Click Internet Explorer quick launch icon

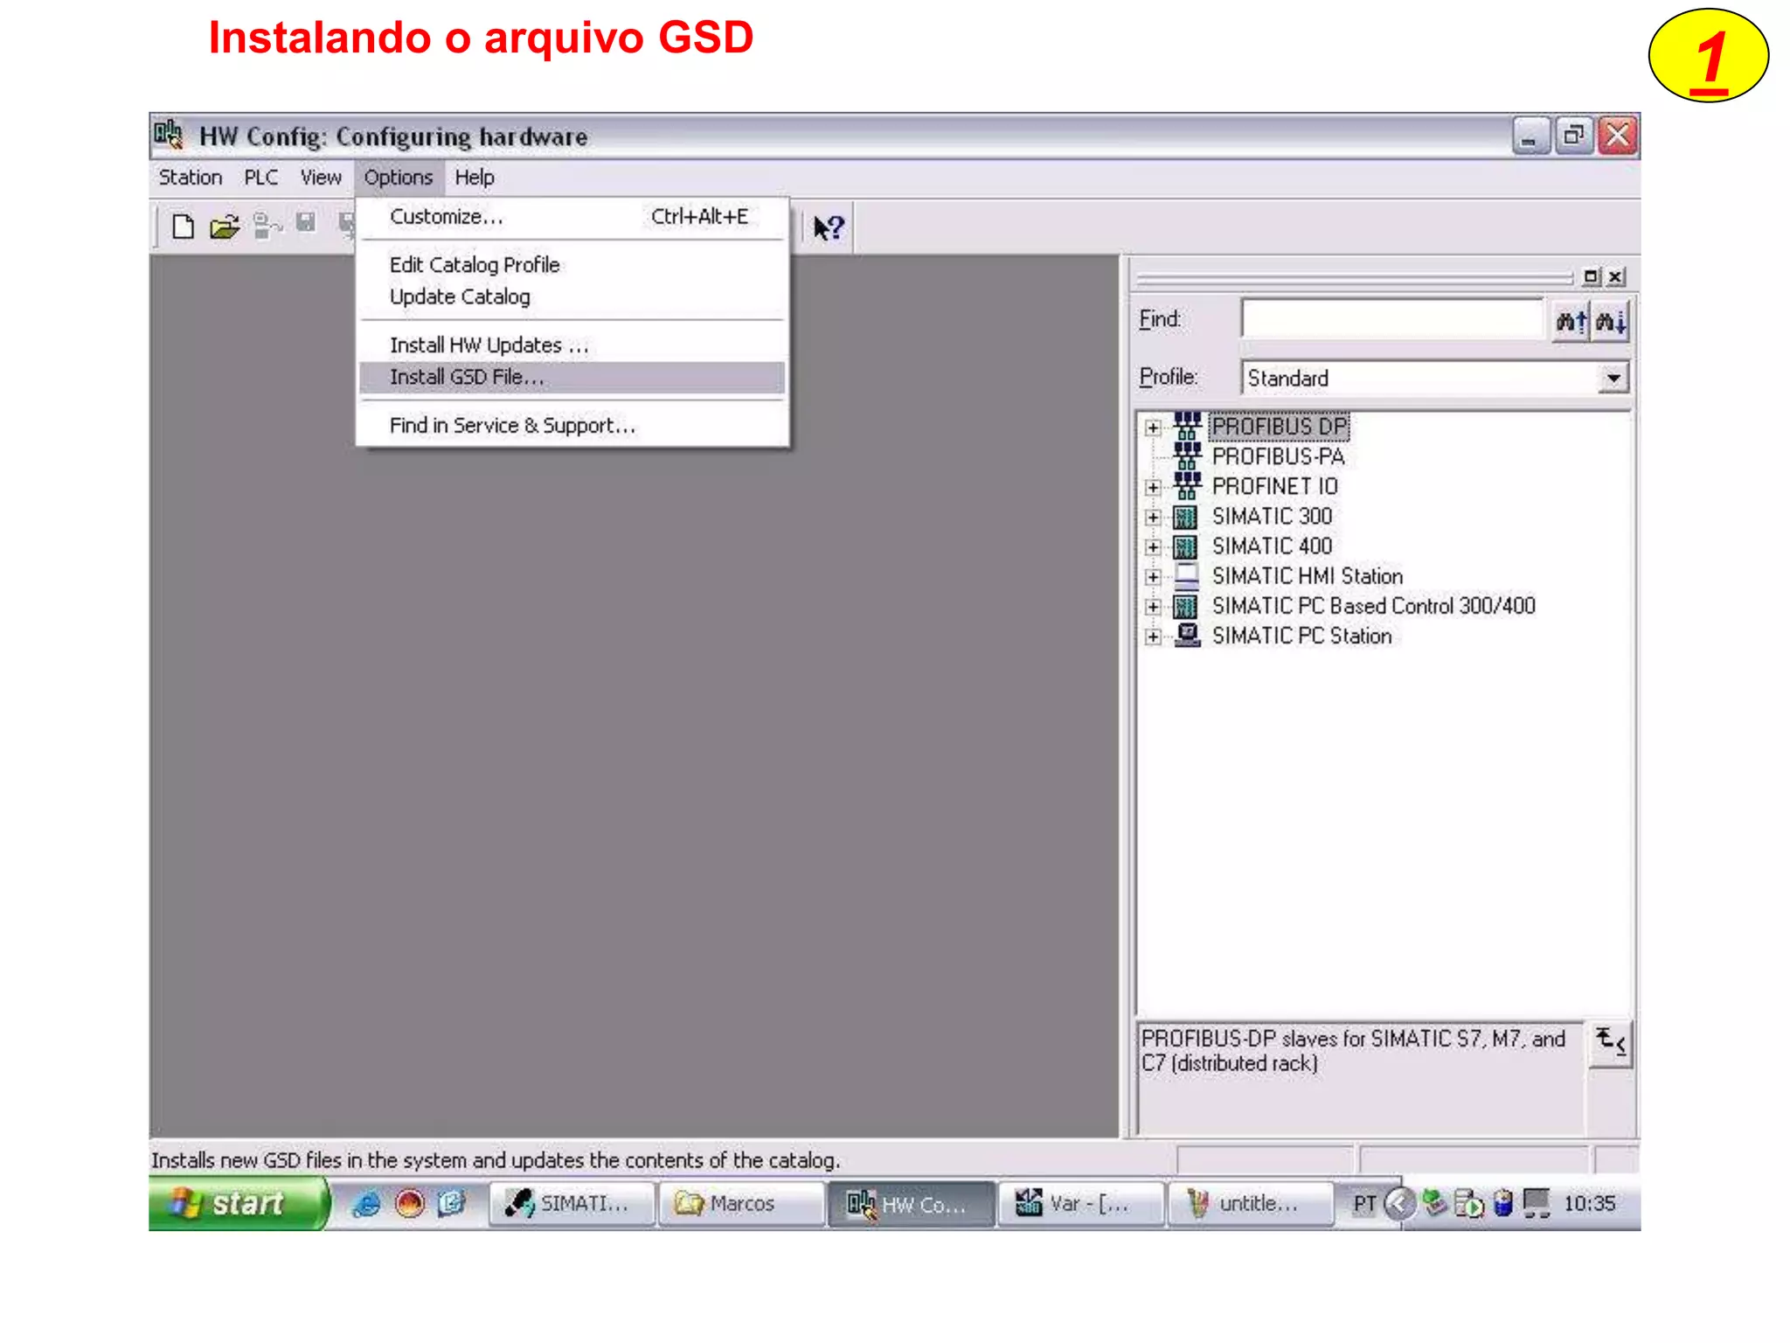coord(366,1204)
